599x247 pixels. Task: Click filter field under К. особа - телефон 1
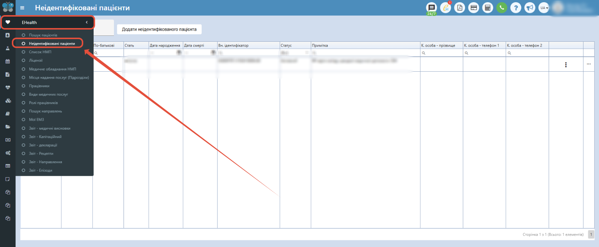484,53
